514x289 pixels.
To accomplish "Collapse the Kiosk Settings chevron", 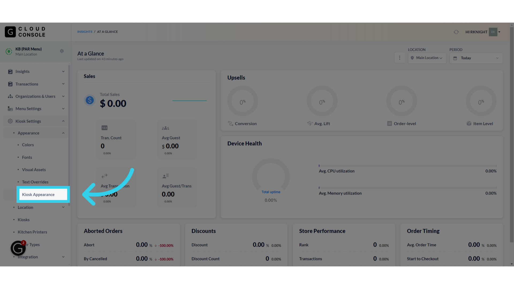I will click(63, 121).
